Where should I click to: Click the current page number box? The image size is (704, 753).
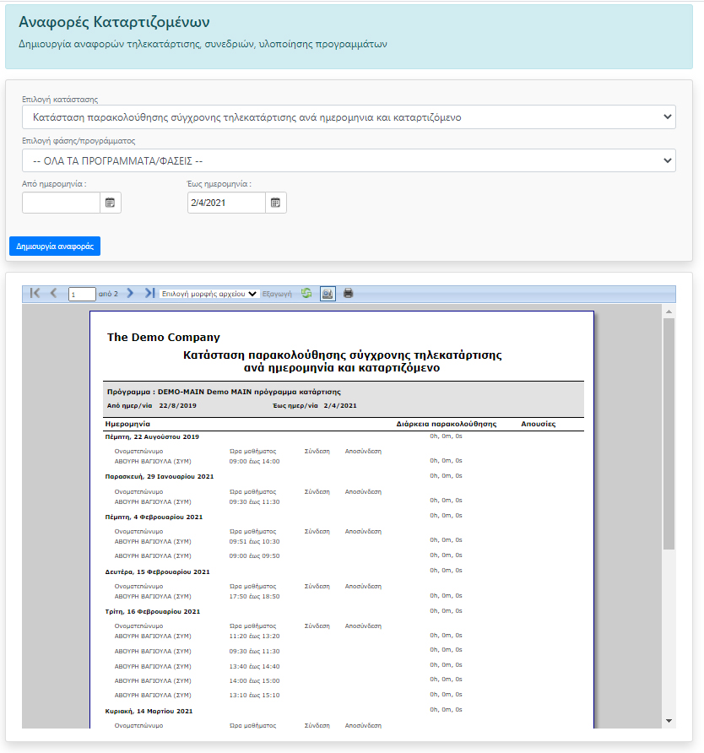click(x=82, y=295)
